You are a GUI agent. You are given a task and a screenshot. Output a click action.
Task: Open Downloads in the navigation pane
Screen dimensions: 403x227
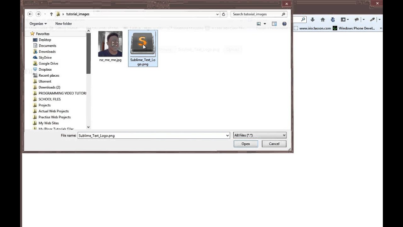(47, 52)
